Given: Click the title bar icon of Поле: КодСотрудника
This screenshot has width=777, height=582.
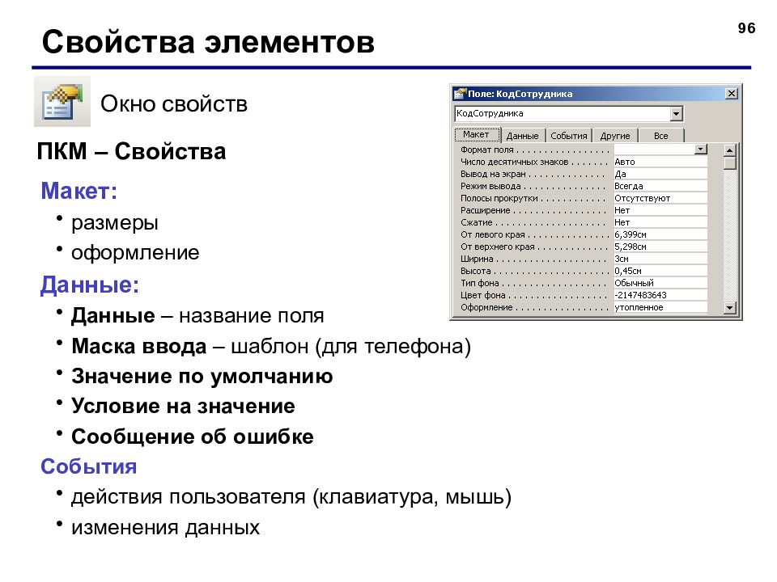Looking at the screenshot, I should click(460, 94).
